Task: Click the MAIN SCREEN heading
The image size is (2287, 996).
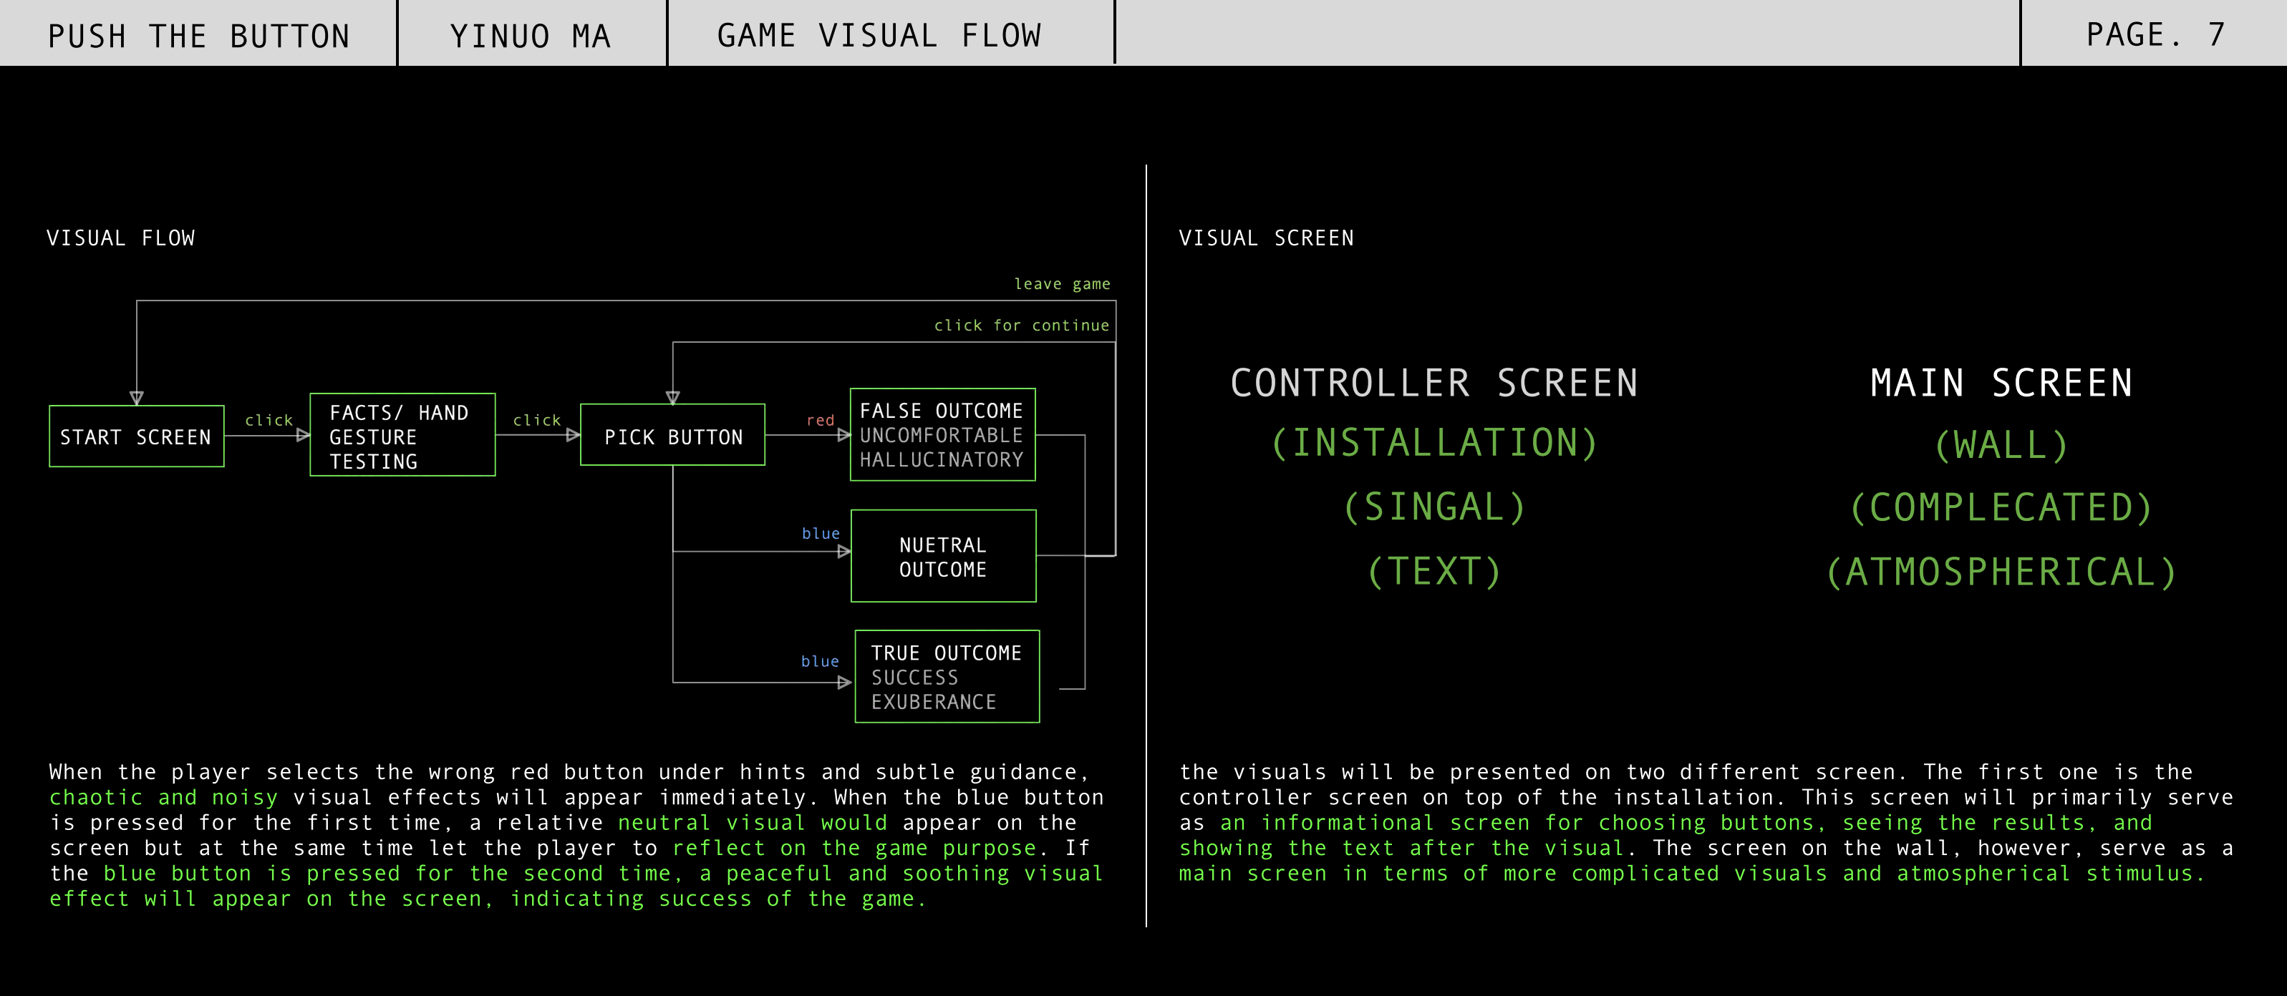Action: click(2001, 383)
